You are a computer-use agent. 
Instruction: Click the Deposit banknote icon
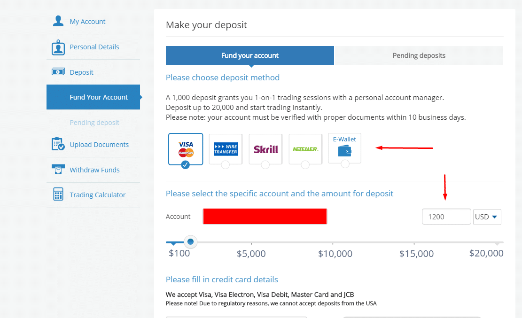click(x=58, y=72)
